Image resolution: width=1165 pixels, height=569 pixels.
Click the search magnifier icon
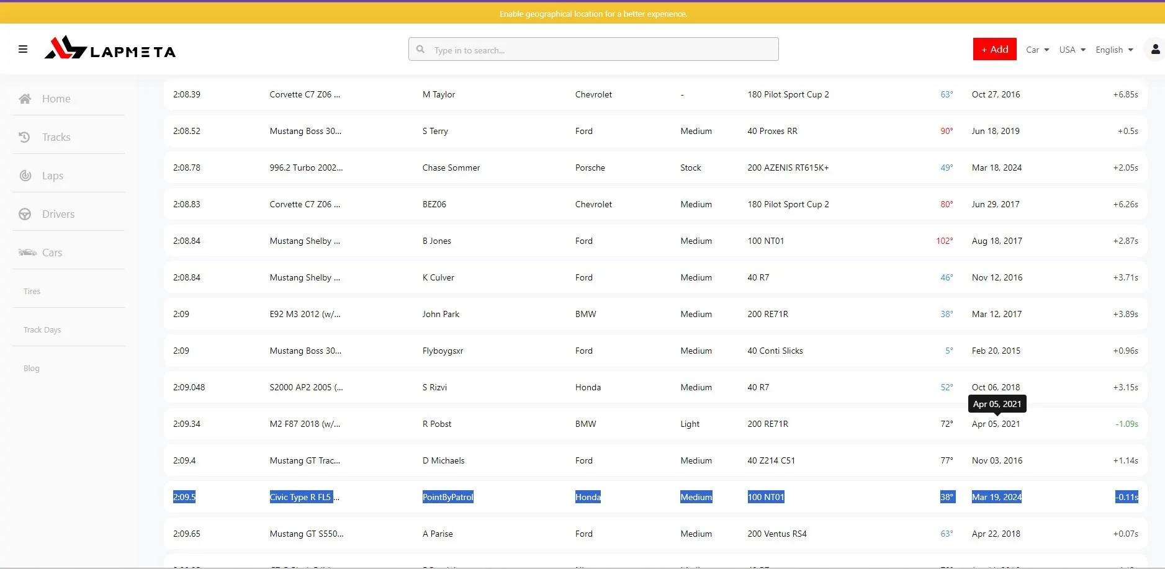[x=421, y=50]
